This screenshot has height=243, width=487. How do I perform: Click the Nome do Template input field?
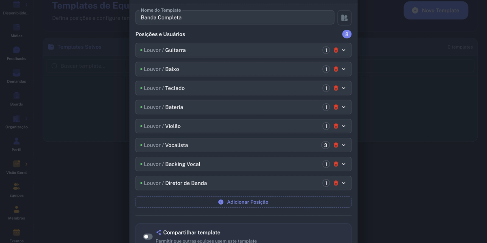click(235, 17)
